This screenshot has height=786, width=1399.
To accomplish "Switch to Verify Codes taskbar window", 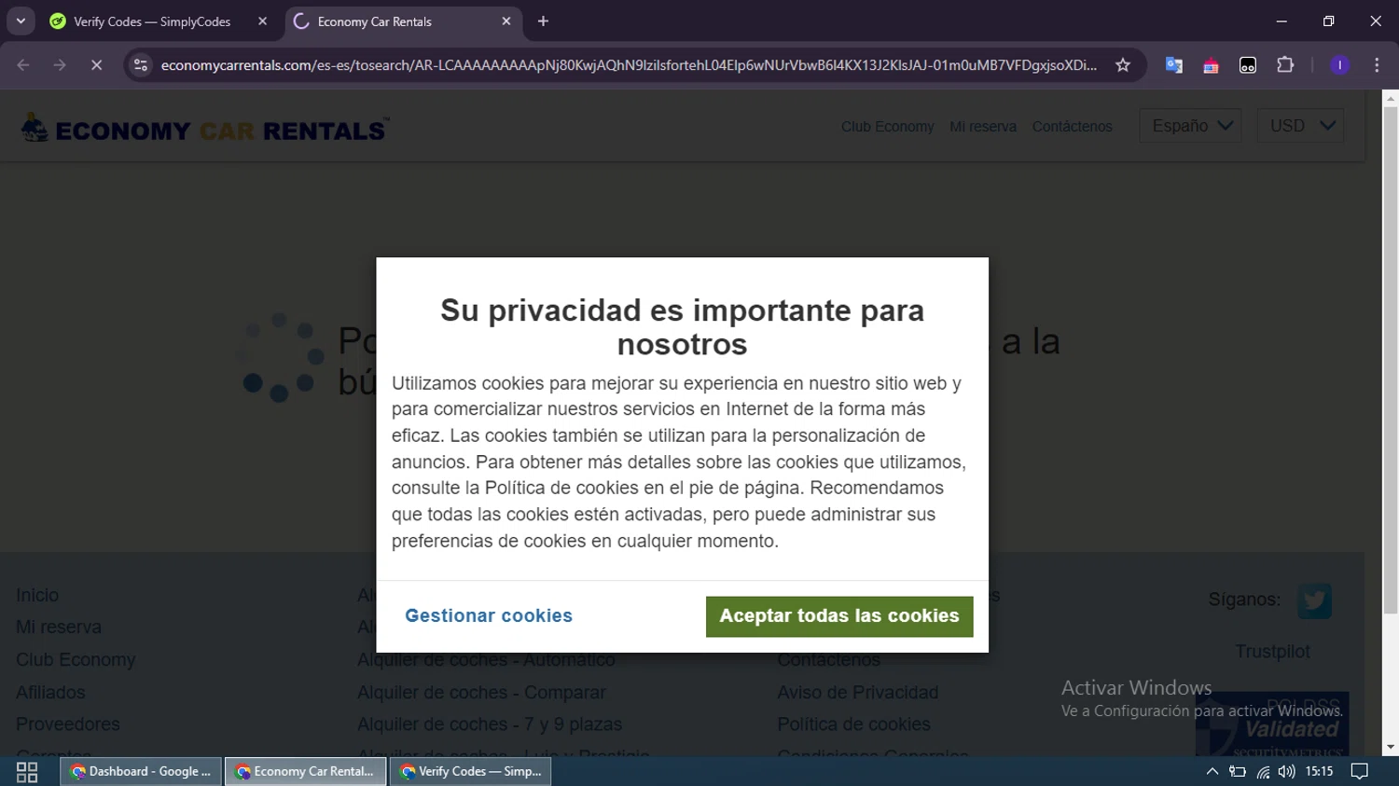I will (470, 772).
